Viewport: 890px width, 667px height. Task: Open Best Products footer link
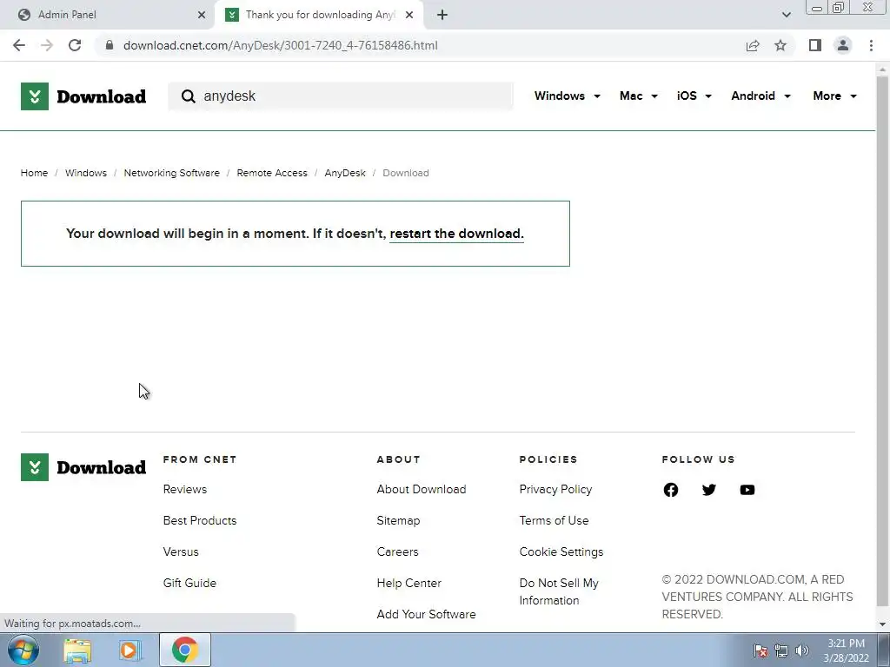(x=200, y=521)
